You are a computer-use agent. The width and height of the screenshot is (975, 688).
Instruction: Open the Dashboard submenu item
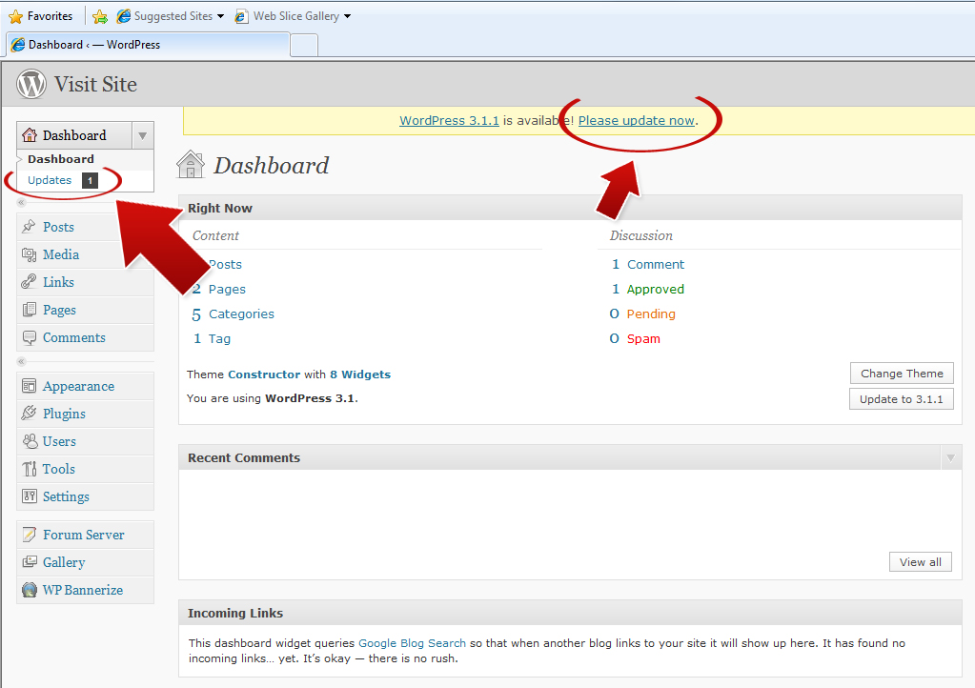pyautogui.click(x=61, y=159)
